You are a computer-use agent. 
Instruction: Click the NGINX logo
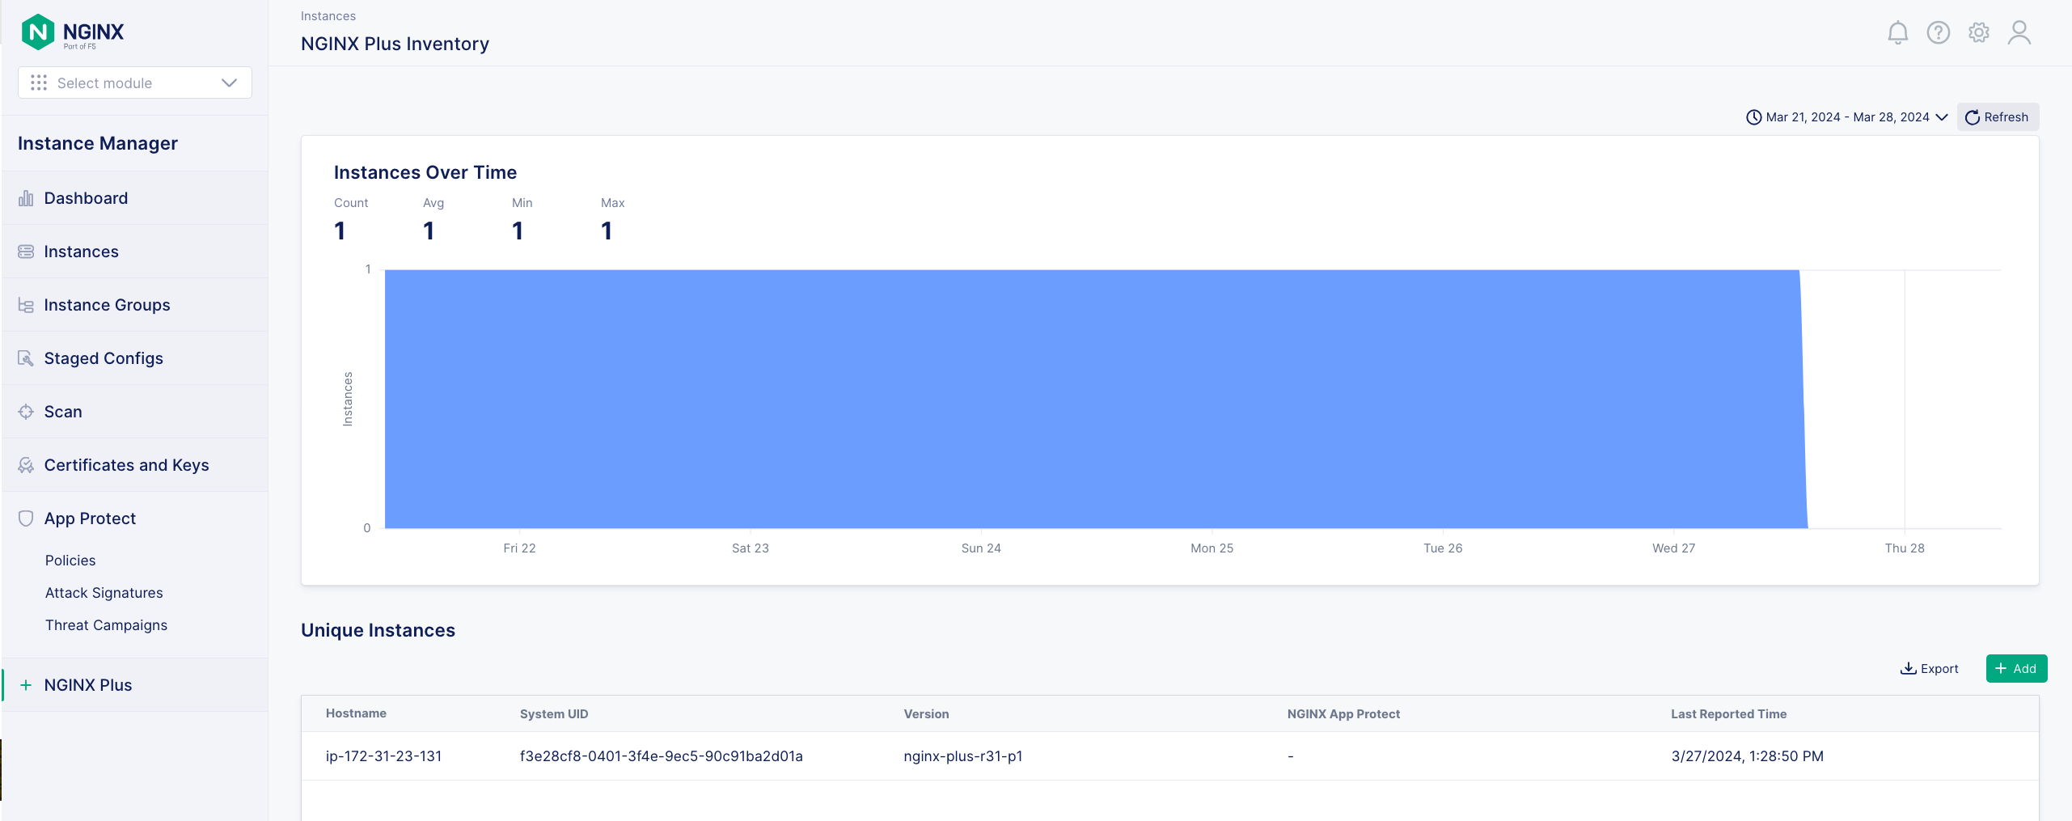click(x=73, y=32)
